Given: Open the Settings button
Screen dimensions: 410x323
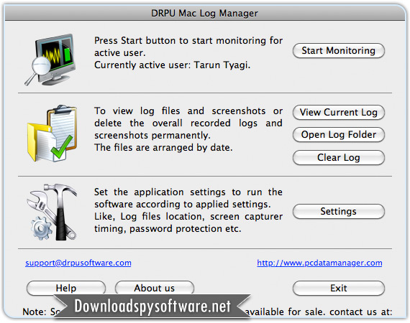Looking at the screenshot, I should pyautogui.click(x=338, y=211).
